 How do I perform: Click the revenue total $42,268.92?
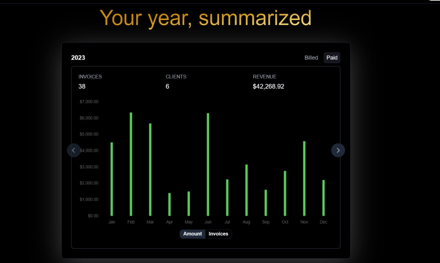[x=269, y=87]
